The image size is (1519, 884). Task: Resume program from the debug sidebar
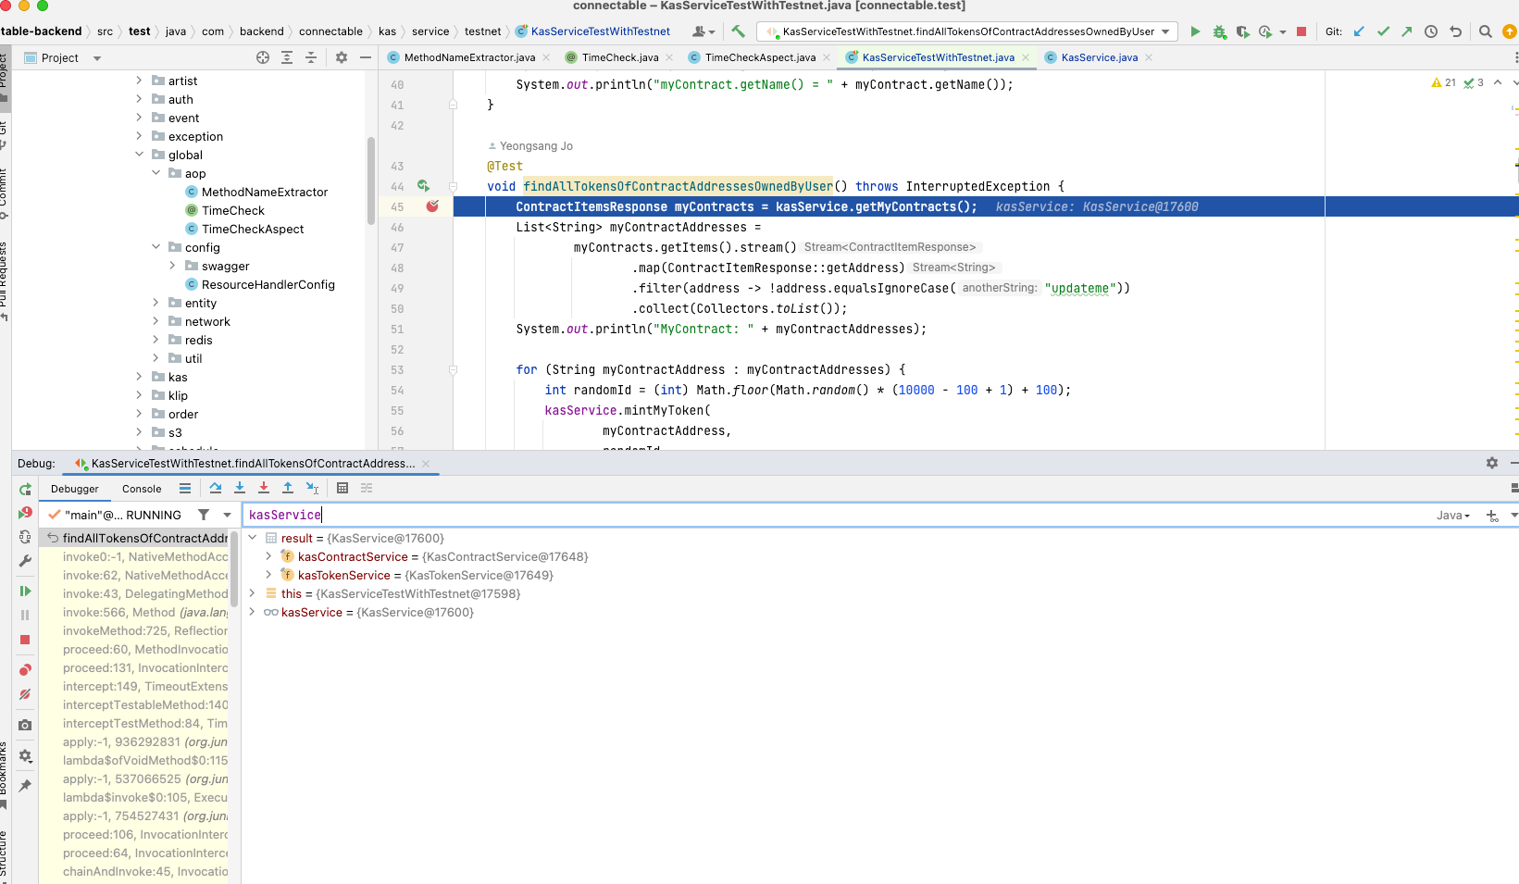pos(25,591)
